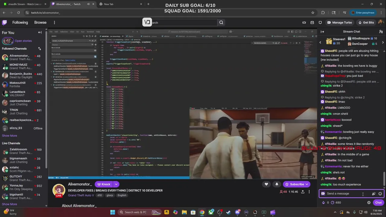Open the Twitch home logo
Screen dimensions: 386x217
coord(5,23)
